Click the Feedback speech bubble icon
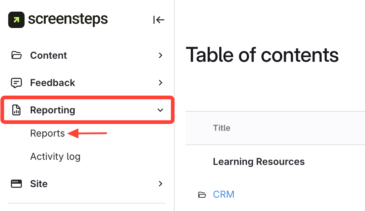 pos(16,83)
